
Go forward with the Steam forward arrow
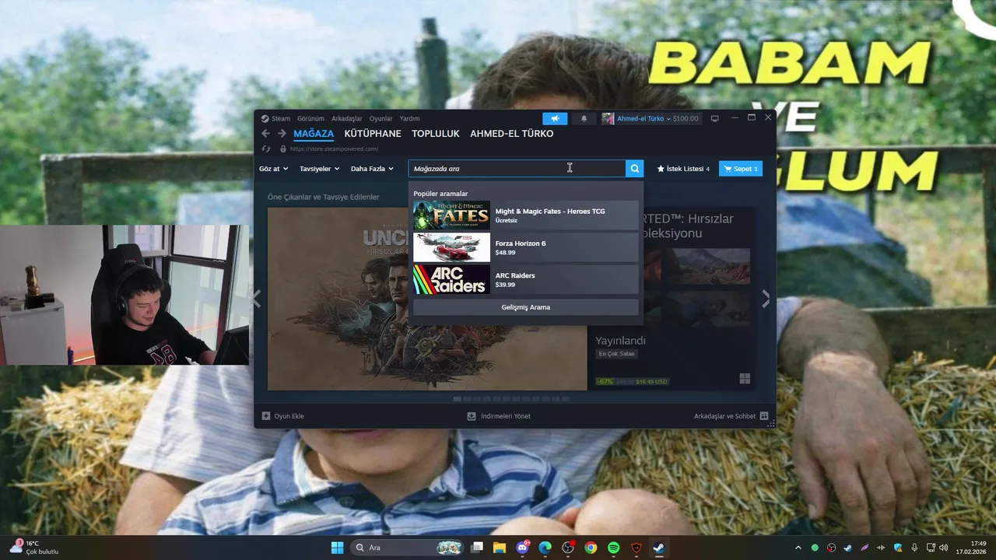pos(282,134)
